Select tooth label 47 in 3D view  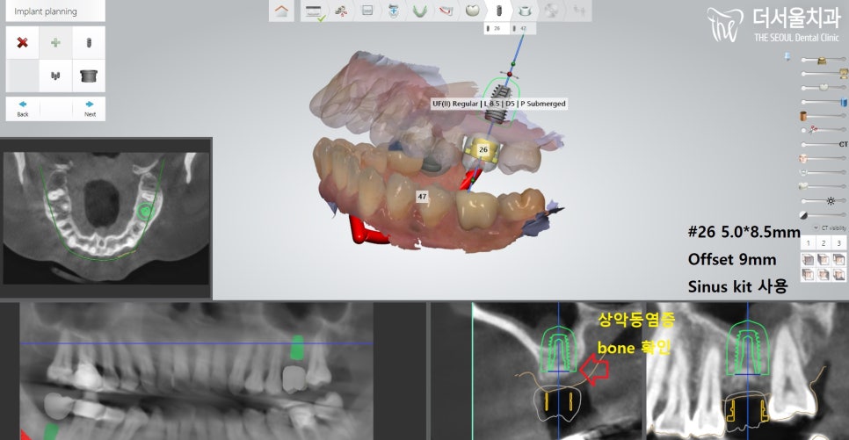pyautogui.click(x=422, y=197)
